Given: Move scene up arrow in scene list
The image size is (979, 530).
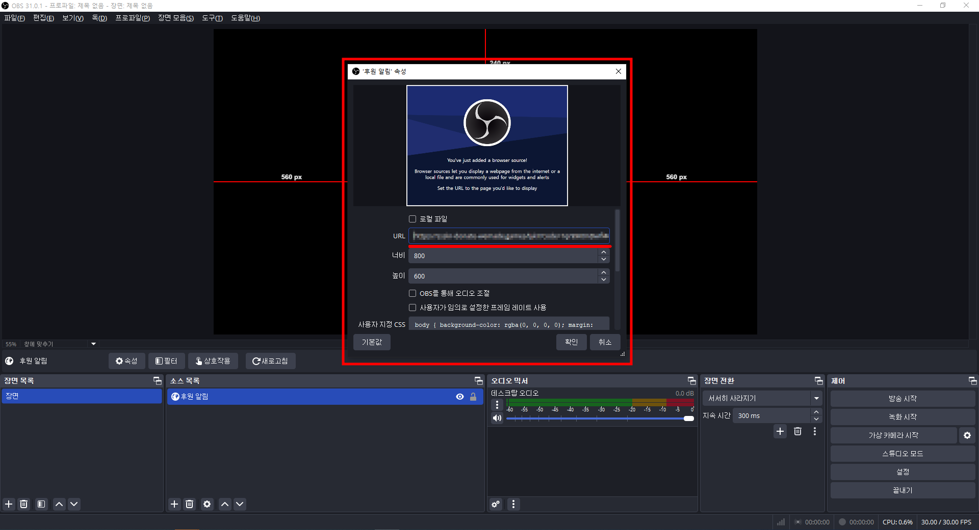Looking at the screenshot, I should coord(59,504).
